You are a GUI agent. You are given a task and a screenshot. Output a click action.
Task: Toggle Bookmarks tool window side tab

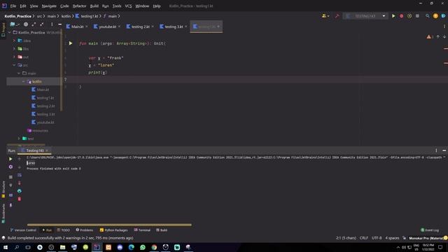coord(3,213)
